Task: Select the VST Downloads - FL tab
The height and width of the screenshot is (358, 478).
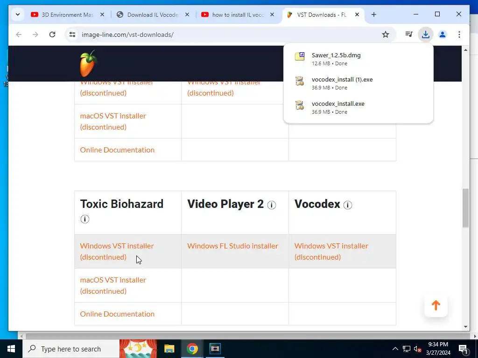Action: [x=322, y=14]
